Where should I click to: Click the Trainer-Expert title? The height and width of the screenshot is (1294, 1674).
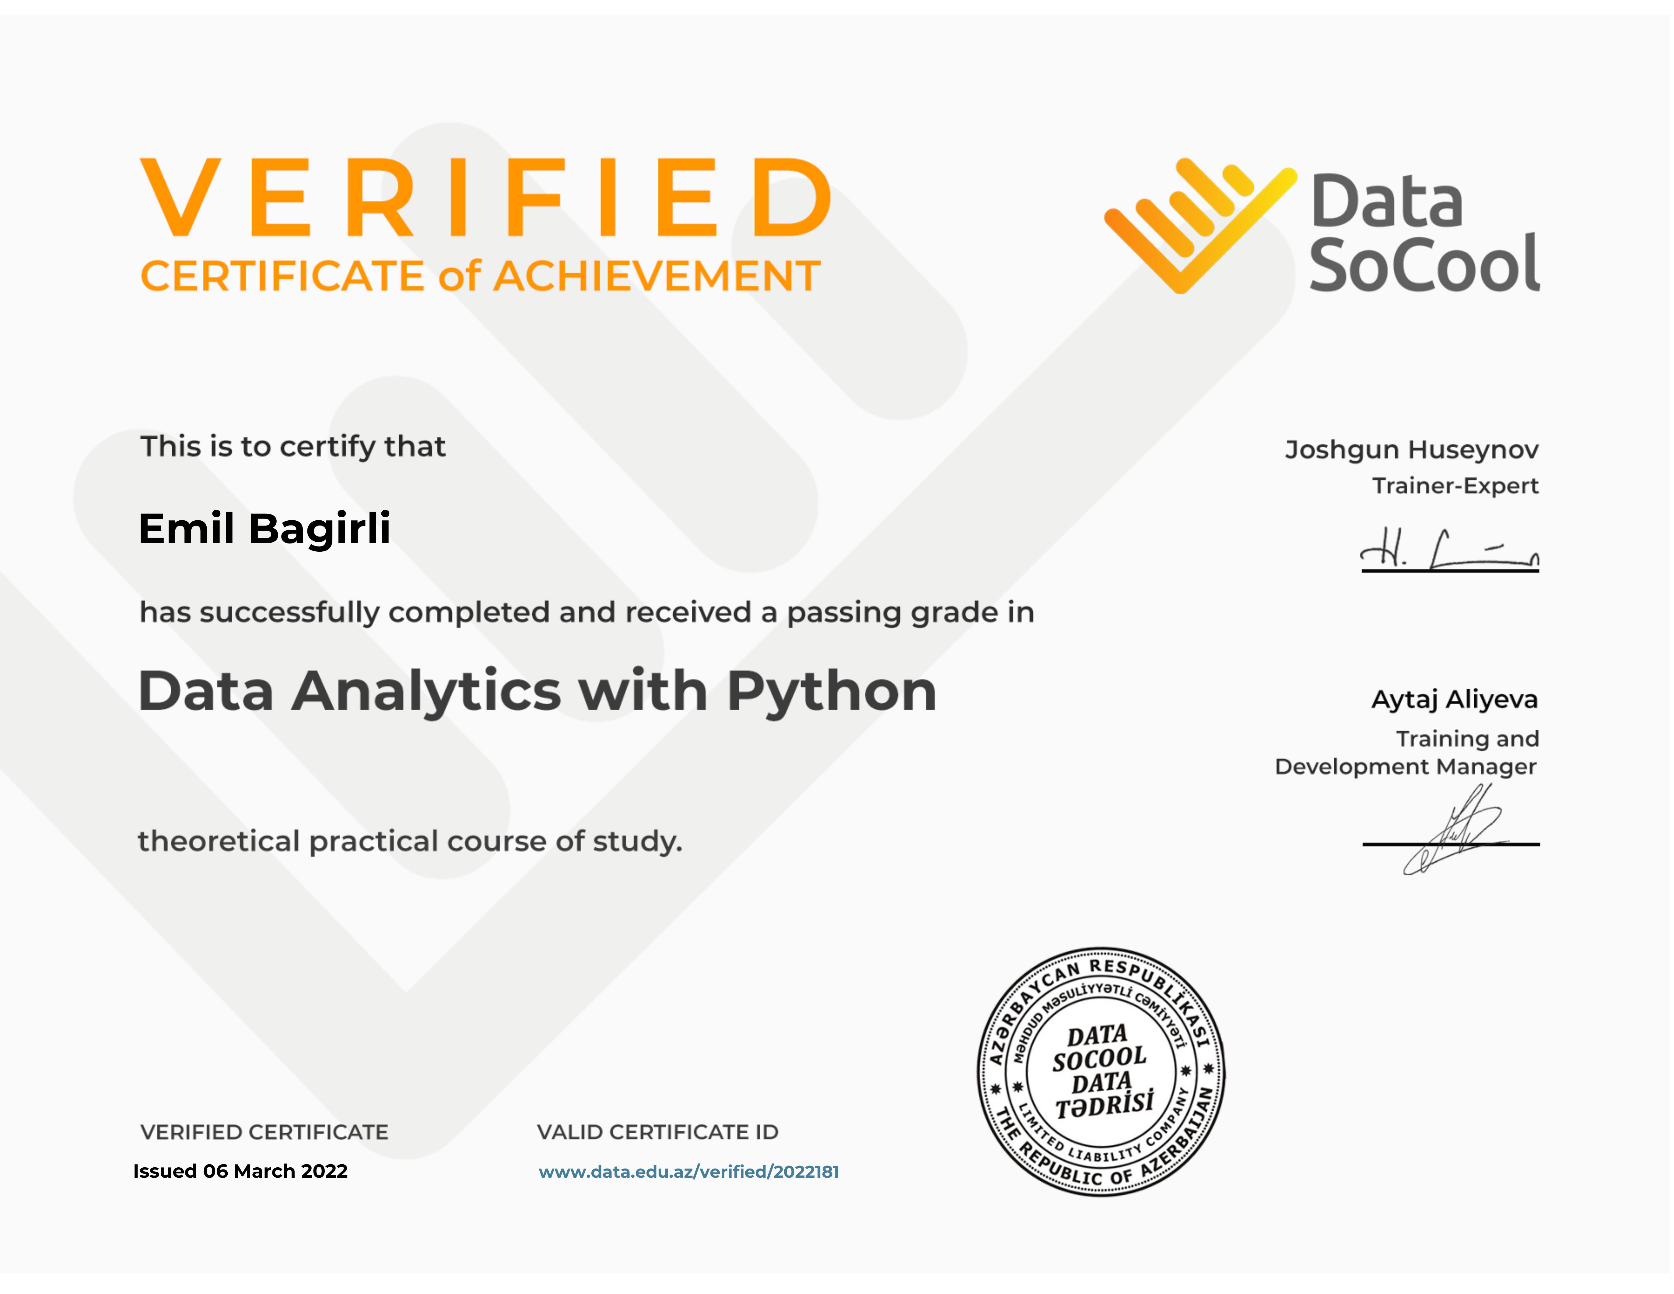pos(1455,486)
